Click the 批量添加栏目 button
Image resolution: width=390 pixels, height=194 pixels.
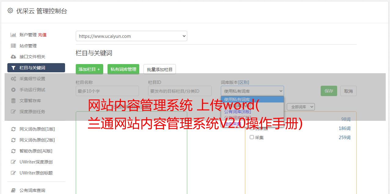click(160, 69)
